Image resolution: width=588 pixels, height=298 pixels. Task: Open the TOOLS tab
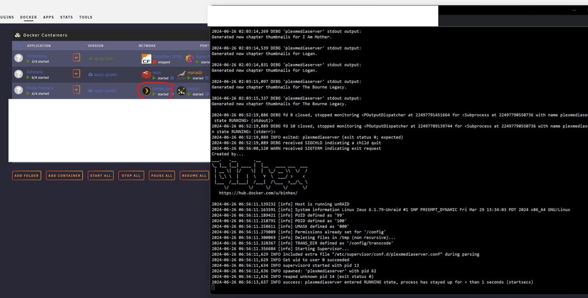85,17
